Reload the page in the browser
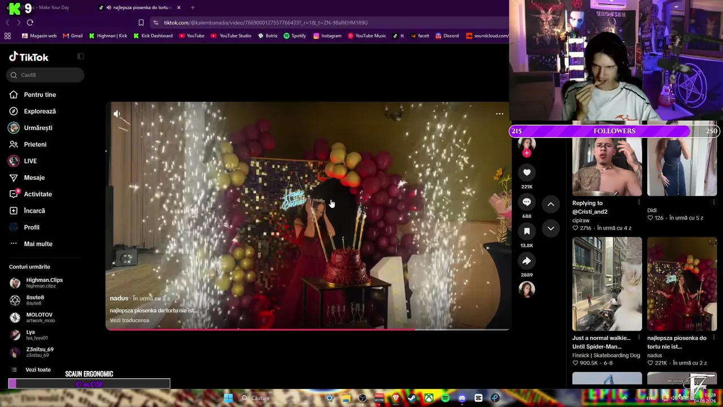Image resolution: width=723 pixels, height=407 pixels. coord(30,23)
